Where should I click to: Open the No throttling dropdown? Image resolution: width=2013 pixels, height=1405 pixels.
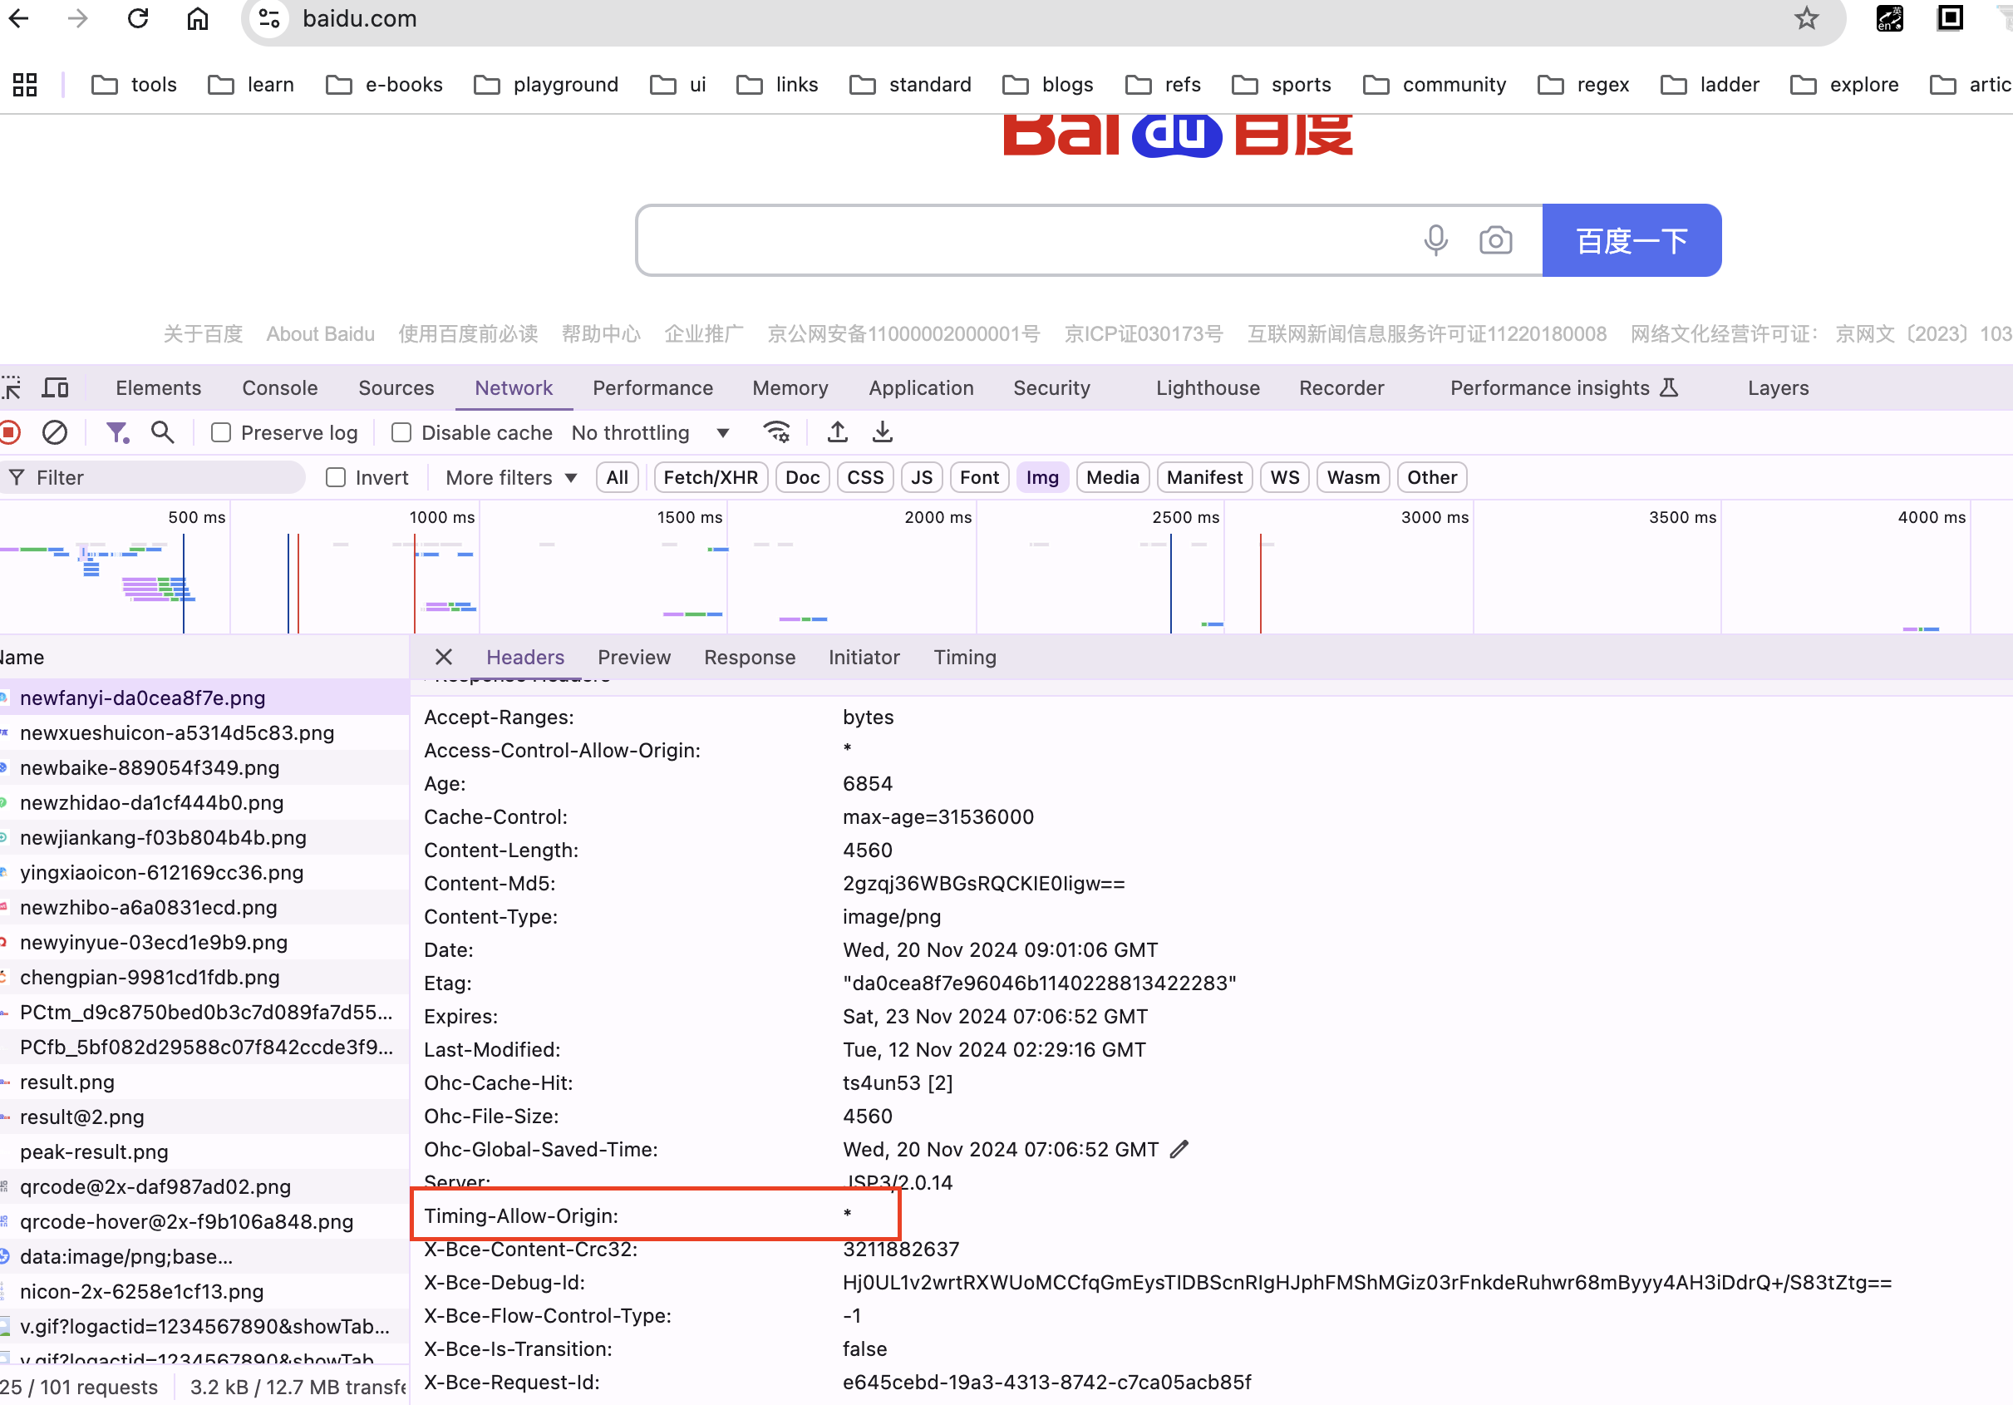point(650,432)
